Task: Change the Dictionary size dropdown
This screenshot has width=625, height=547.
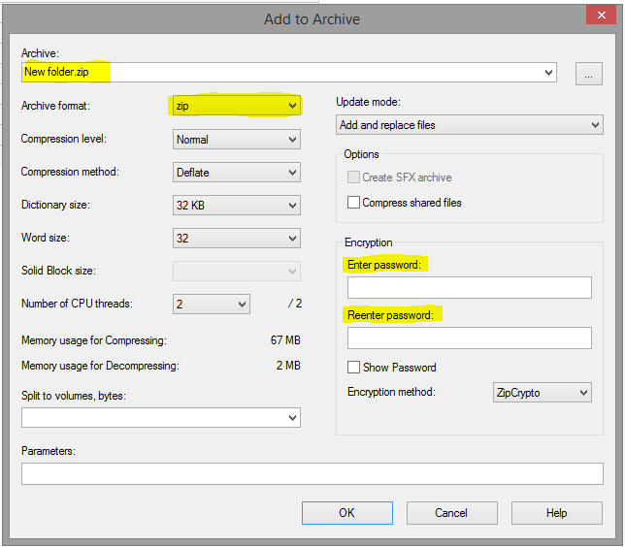Action: (236, 206)
